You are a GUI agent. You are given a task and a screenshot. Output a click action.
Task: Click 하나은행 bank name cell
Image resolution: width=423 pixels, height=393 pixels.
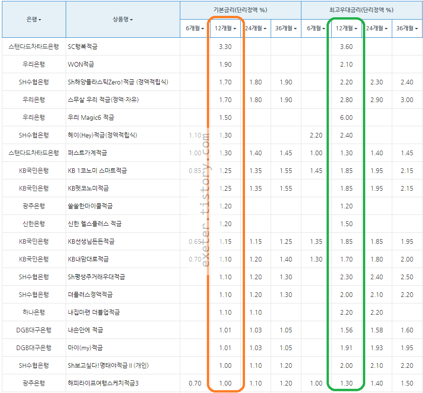34,312
